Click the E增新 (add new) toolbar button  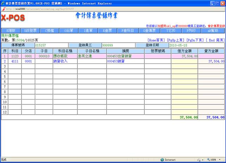click(10, 31)
